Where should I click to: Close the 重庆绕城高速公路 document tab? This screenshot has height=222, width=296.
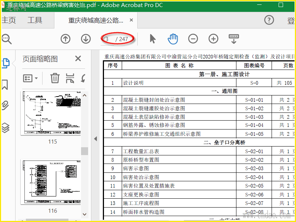click(x=131, y=20)
